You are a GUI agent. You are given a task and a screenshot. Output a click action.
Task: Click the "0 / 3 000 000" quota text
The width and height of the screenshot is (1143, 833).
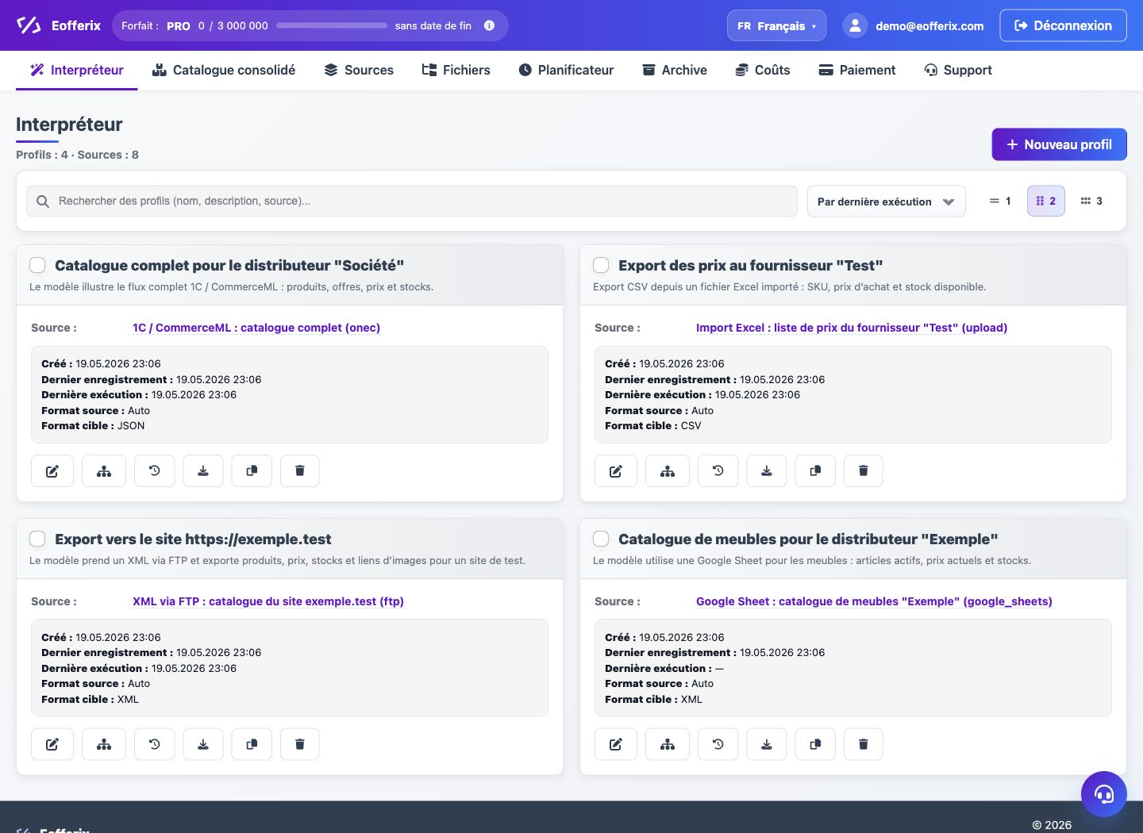point(233,26)
